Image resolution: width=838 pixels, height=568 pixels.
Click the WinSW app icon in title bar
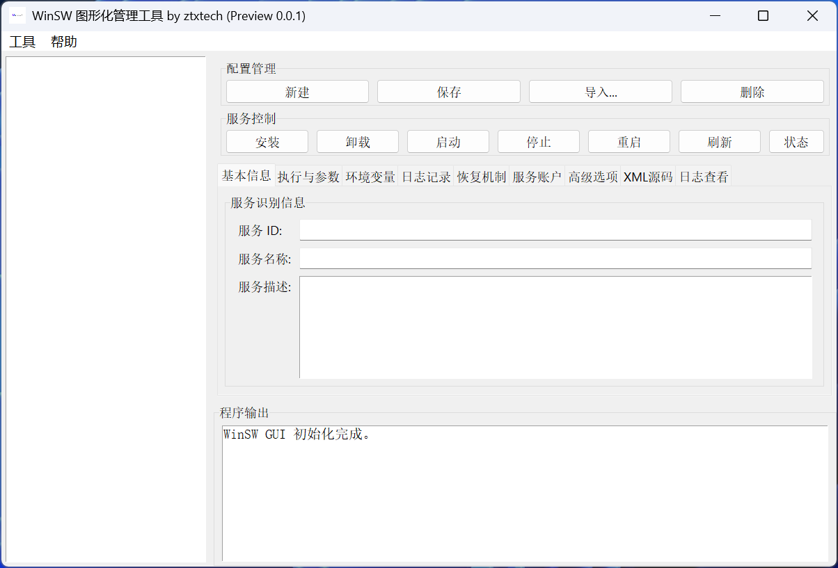[17, 15]
